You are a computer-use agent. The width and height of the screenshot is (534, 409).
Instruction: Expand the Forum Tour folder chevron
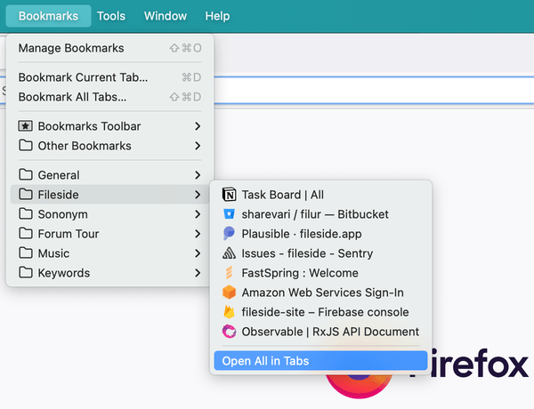[x=198, y=234]
